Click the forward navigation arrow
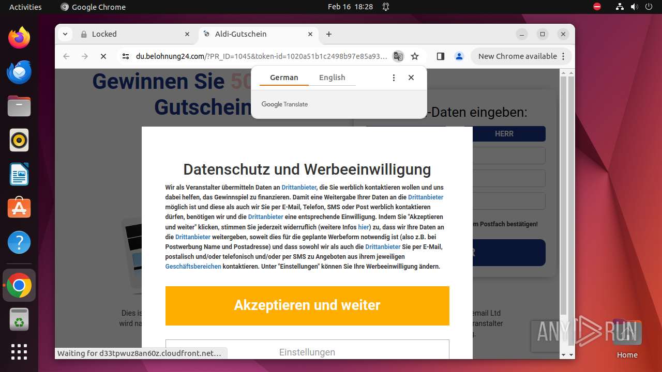Screen dimensions: 662x372 click(85, 56)
